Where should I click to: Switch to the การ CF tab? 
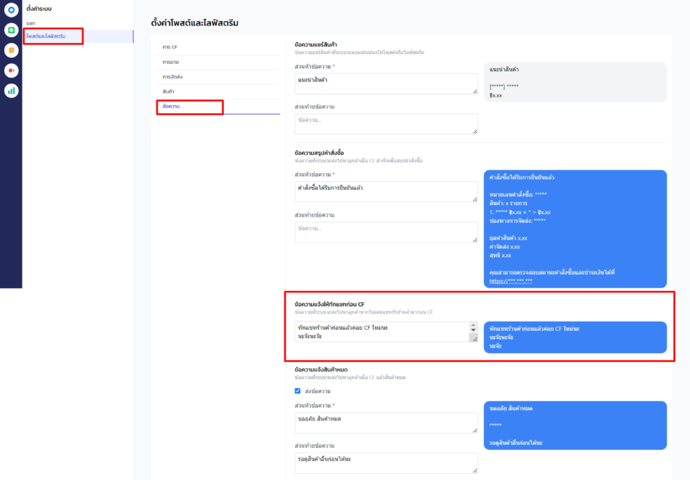170,47
